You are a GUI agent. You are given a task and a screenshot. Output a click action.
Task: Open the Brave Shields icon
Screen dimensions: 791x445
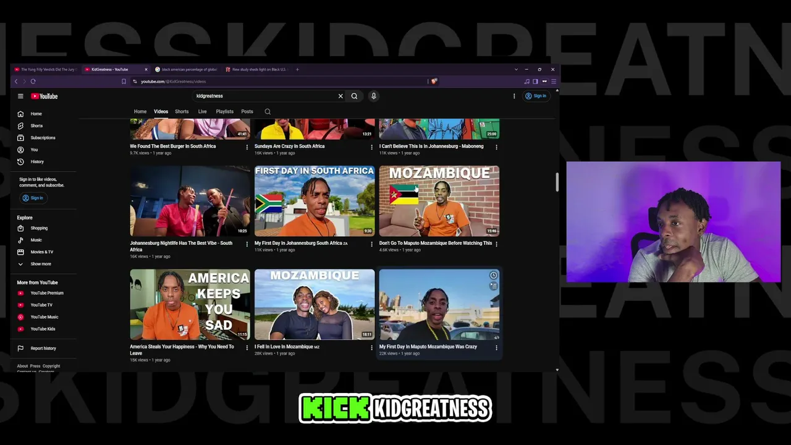tap(434, 81)
